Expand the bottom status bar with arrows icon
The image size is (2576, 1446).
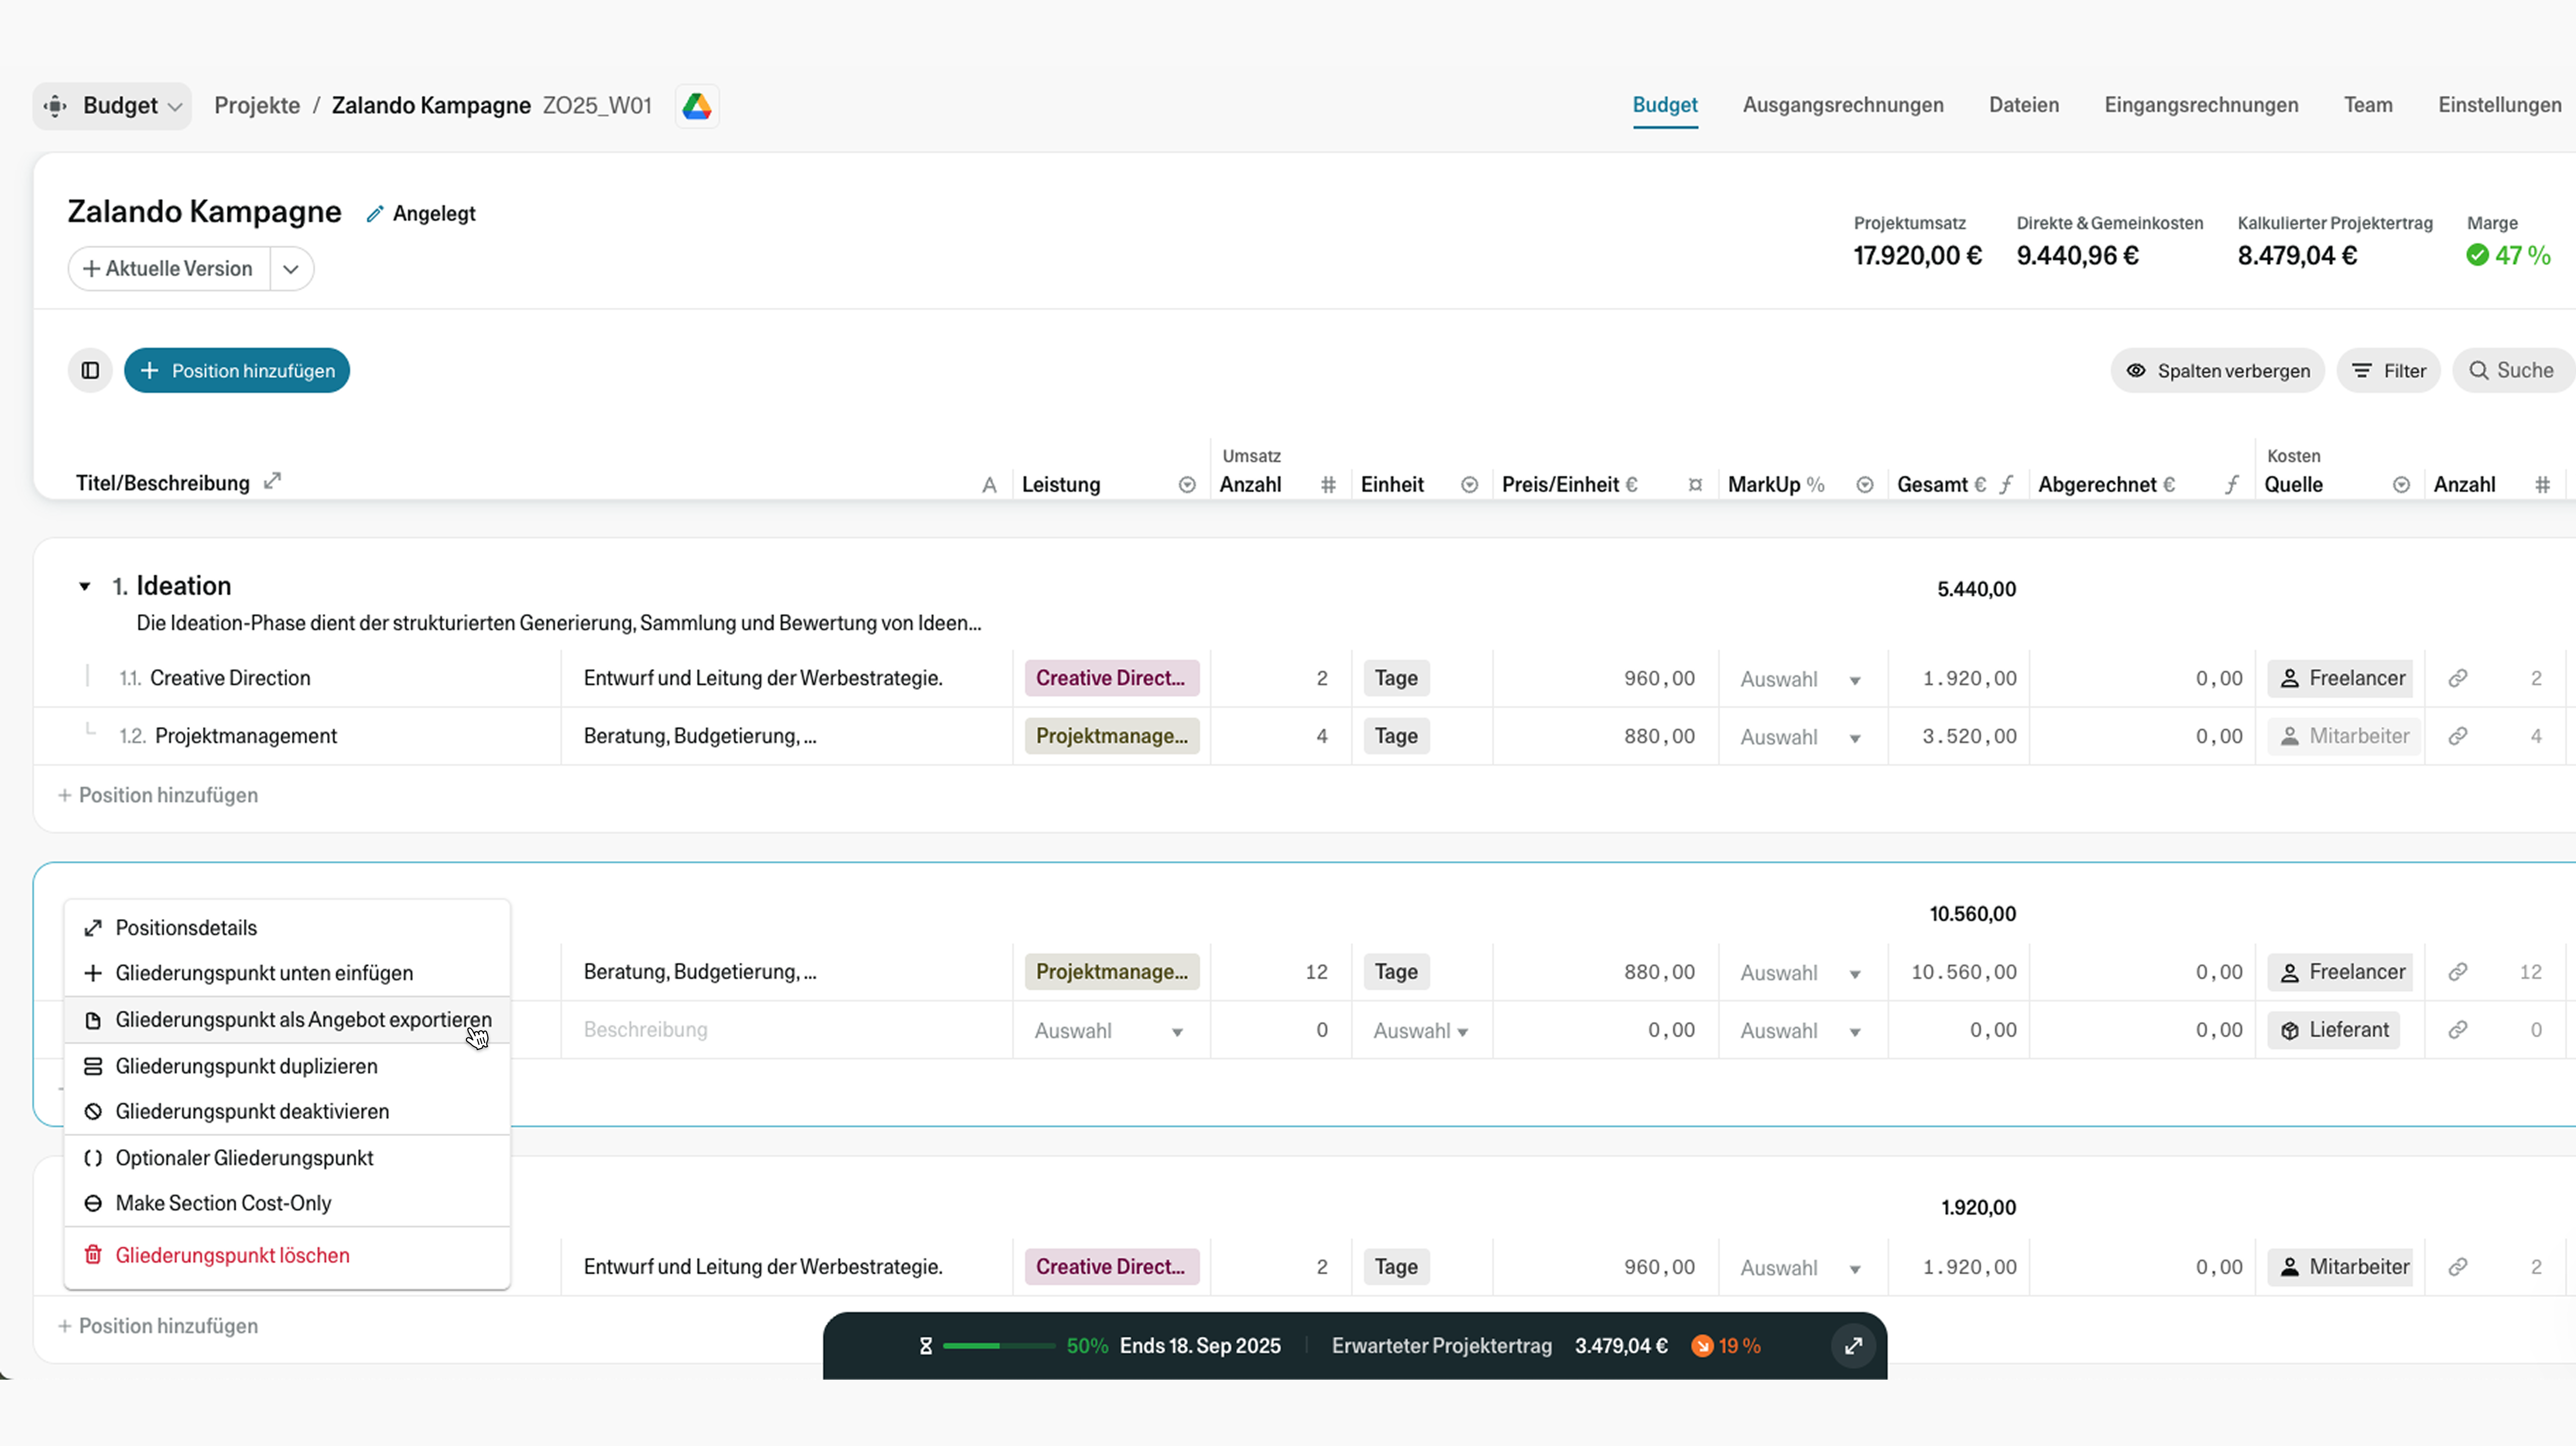pyautogui.click(x=1853, y=1346)
